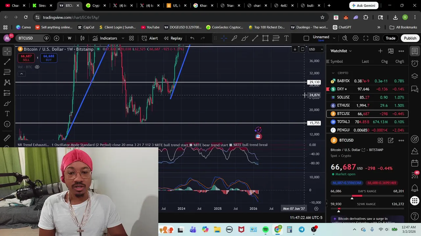
Task: Select the ETHUSD row in watchlist
Action: coord(367,106)
